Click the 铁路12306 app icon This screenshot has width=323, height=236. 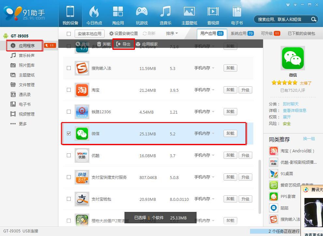(x=82, y=112)
